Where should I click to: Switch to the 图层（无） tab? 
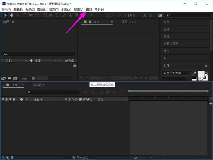[x=129, y=22]
